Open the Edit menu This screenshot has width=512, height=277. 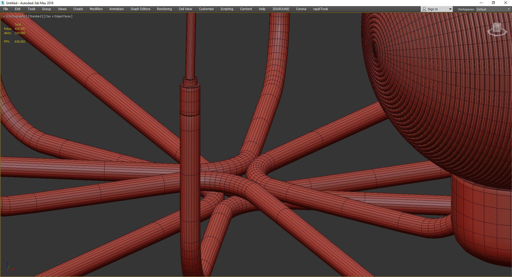(18, 9)
